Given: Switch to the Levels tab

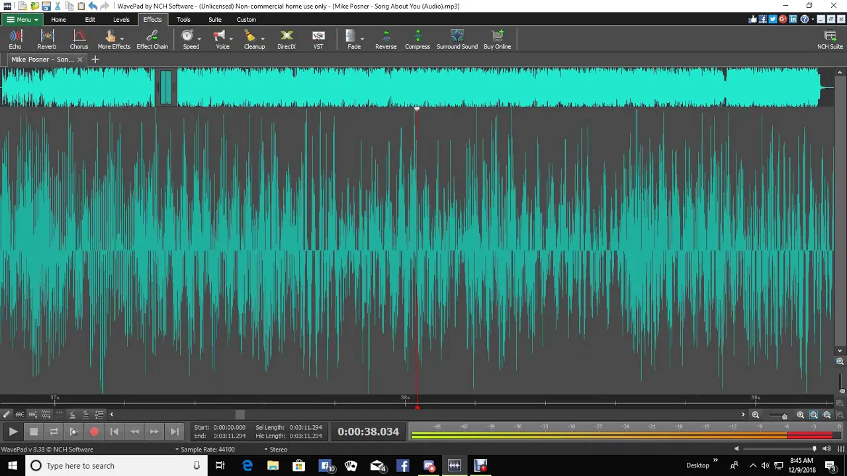Looking at the screenshot, I should (x=121, y=20).
